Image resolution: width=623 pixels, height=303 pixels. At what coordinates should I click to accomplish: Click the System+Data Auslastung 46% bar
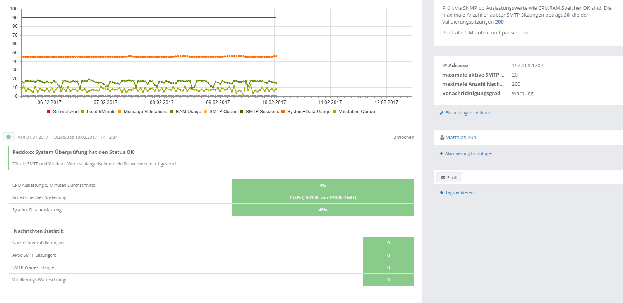click(x=323, y=210)
